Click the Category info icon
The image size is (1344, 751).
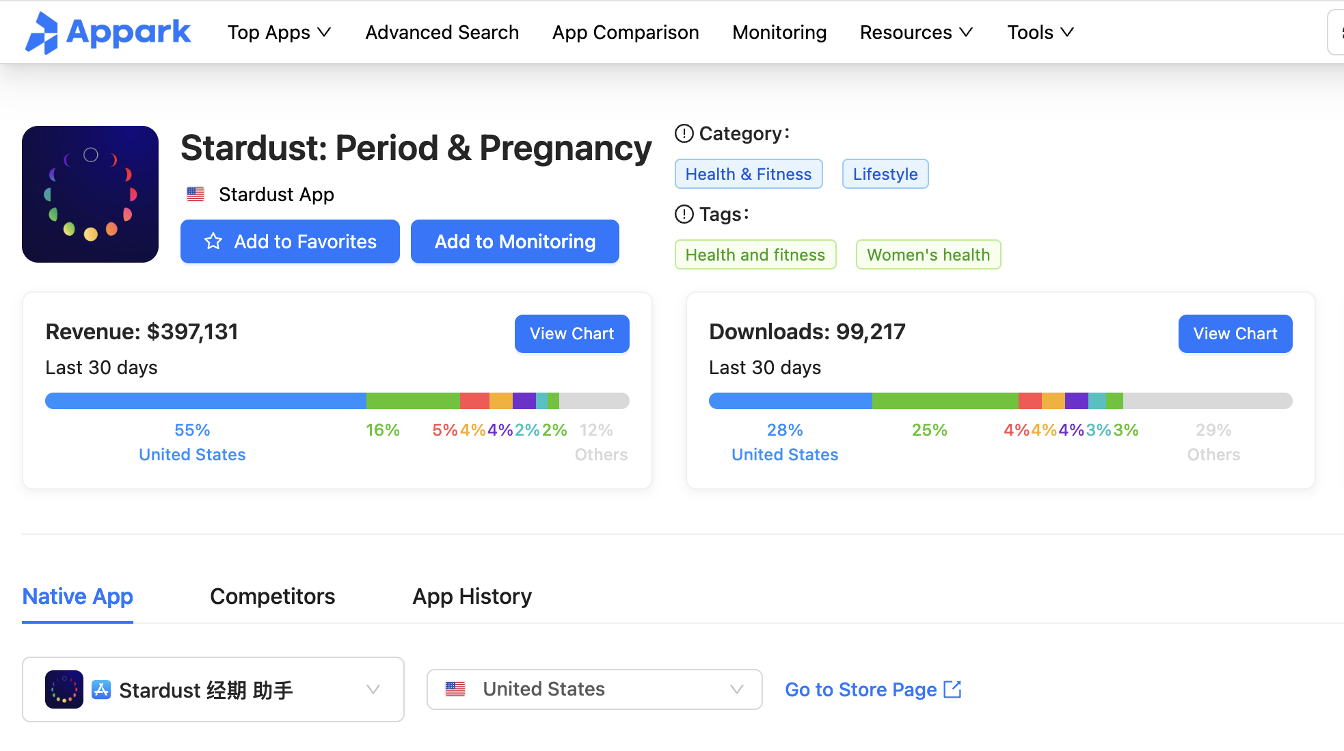pyautogui.click(x=684, y=133)
